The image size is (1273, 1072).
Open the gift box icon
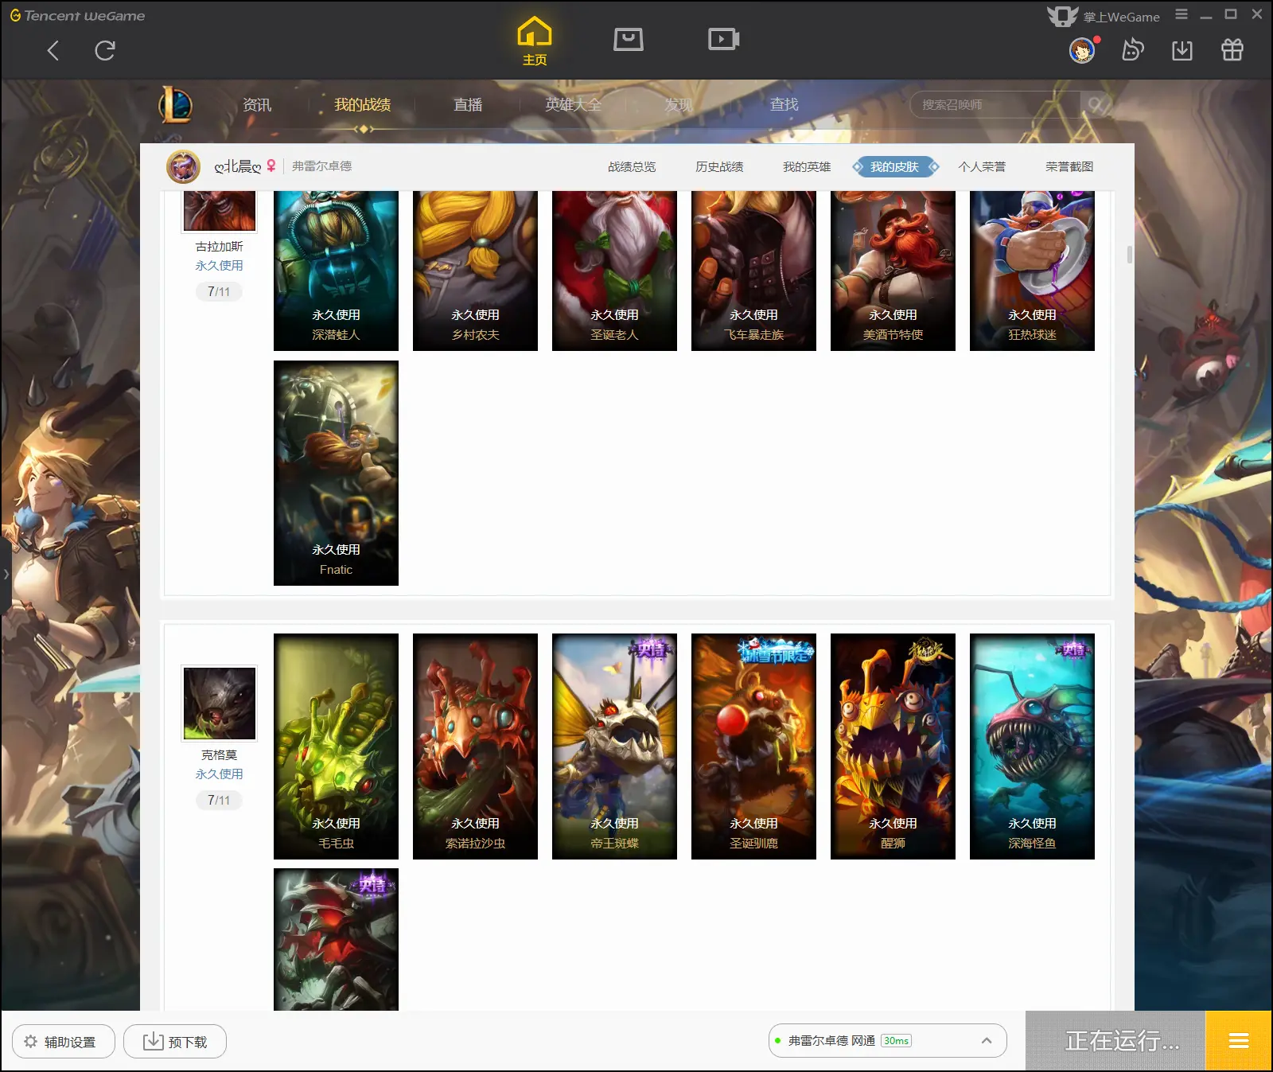click(x=1232, y=50)
